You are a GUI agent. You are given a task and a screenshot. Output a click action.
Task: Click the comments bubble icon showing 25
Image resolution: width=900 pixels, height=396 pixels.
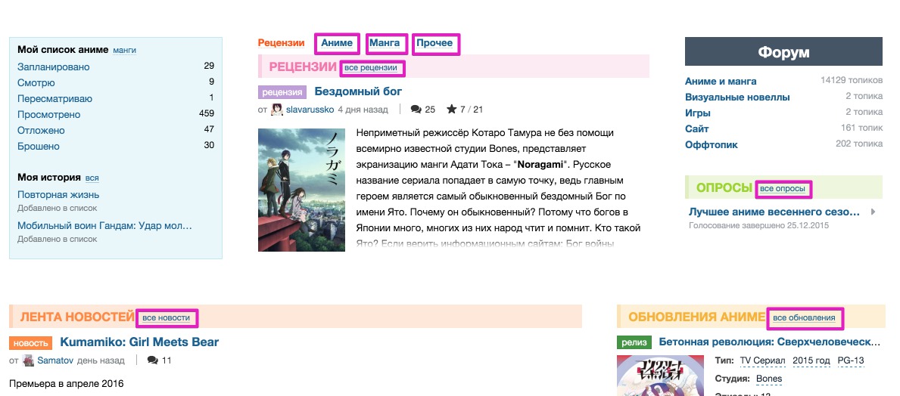coord(416,110)
